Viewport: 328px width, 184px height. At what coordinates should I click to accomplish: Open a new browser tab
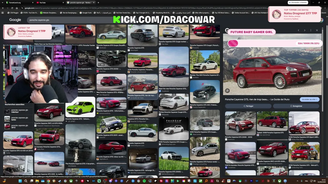point(98,3)
